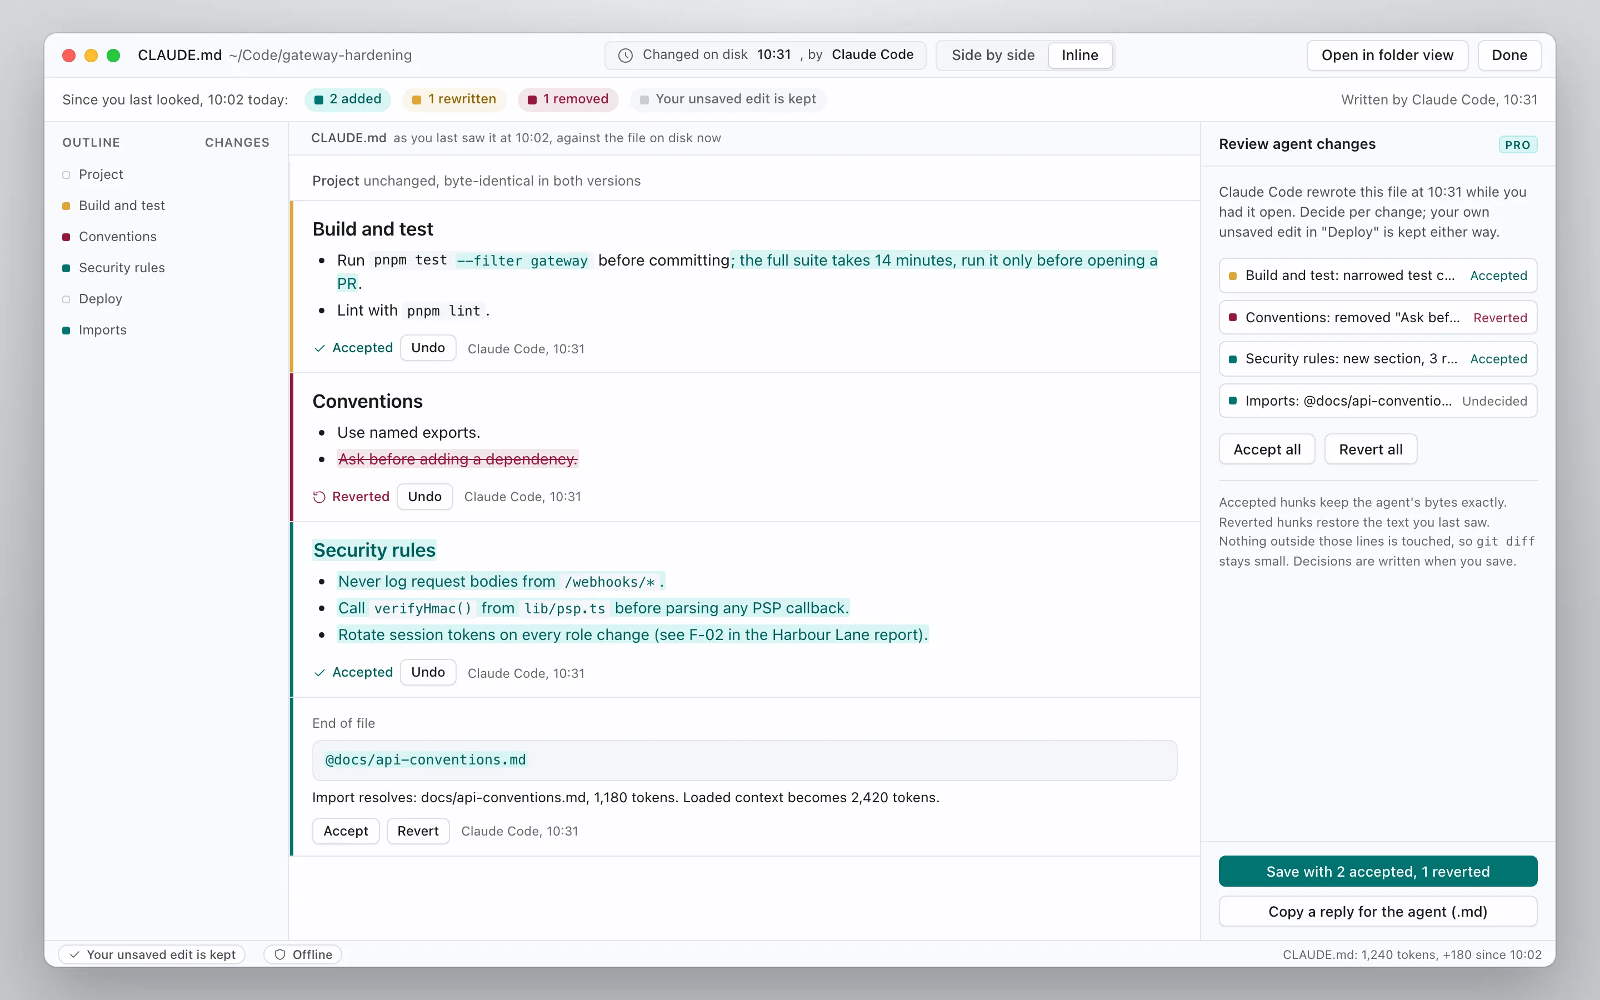
Task: Click Save with 2 accepted, 1 reverted
Action: tap(1378, 872)
